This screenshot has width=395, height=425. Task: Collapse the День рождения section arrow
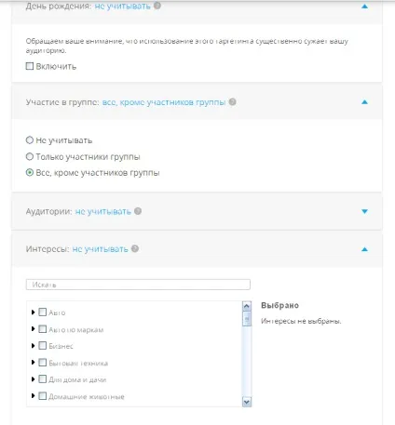click(x=364, y=7)
